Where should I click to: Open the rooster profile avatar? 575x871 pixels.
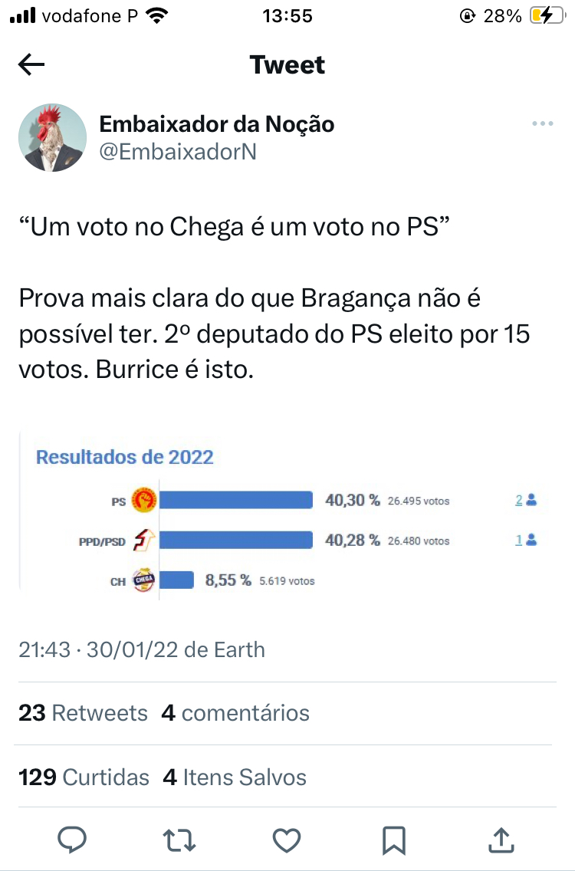(x=52, y=137)
